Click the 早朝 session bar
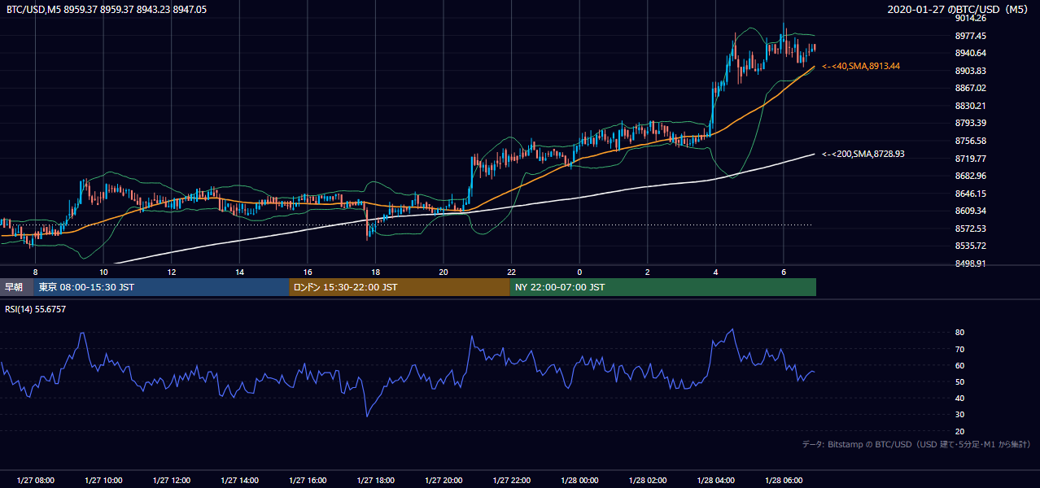Image resolution: width=1040 pixels, height=488 pixels. tap(16, 287)
